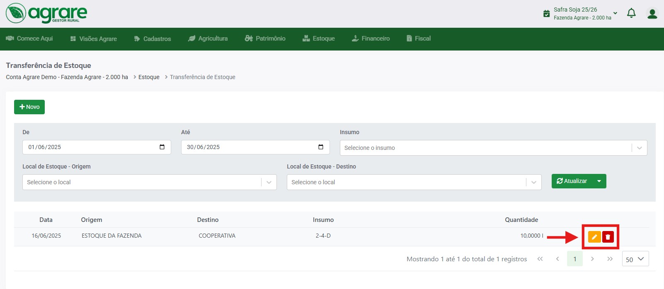Open the Patrimônio menu
The image size is (664, 289).
(265, 39)
